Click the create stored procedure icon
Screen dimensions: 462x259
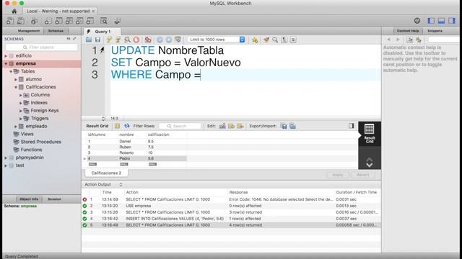click(x=79, y=21)
